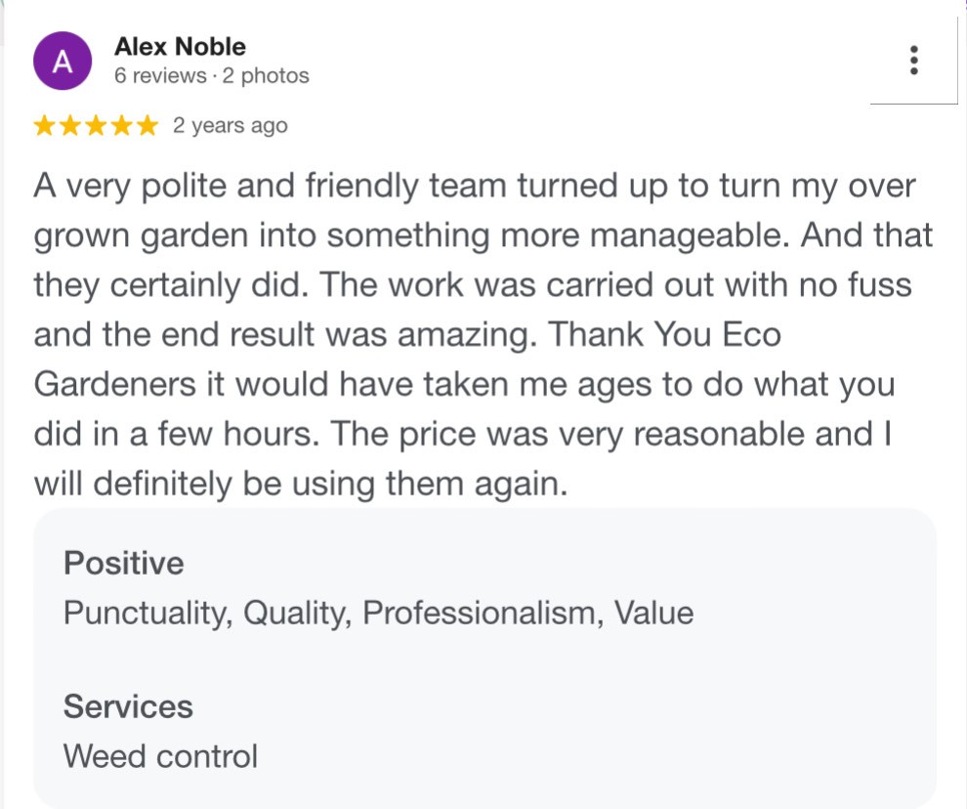This screenshot has width=967, height=809.
Task: Open Alex Noble's reviewer profile name
Action: point(180,47)
